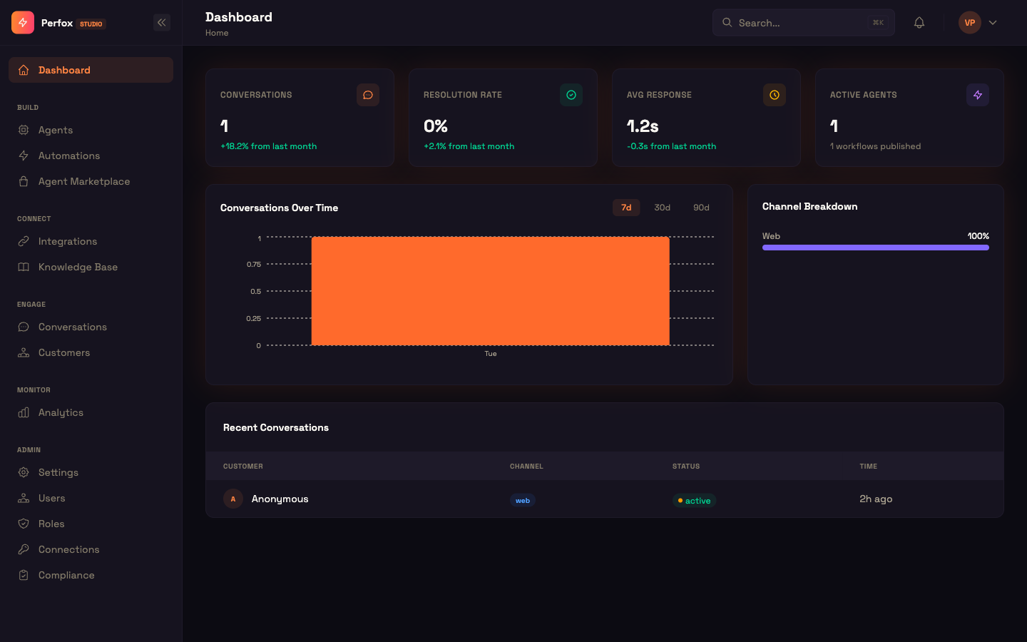
Task: Click the VP user avatar
Action: (x=970, y=23)
